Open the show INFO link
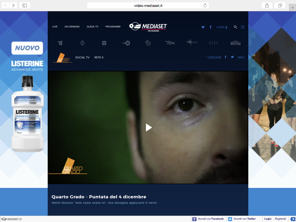Image resolution: width=296 pixels, height=222 pixels. [241, 58]
